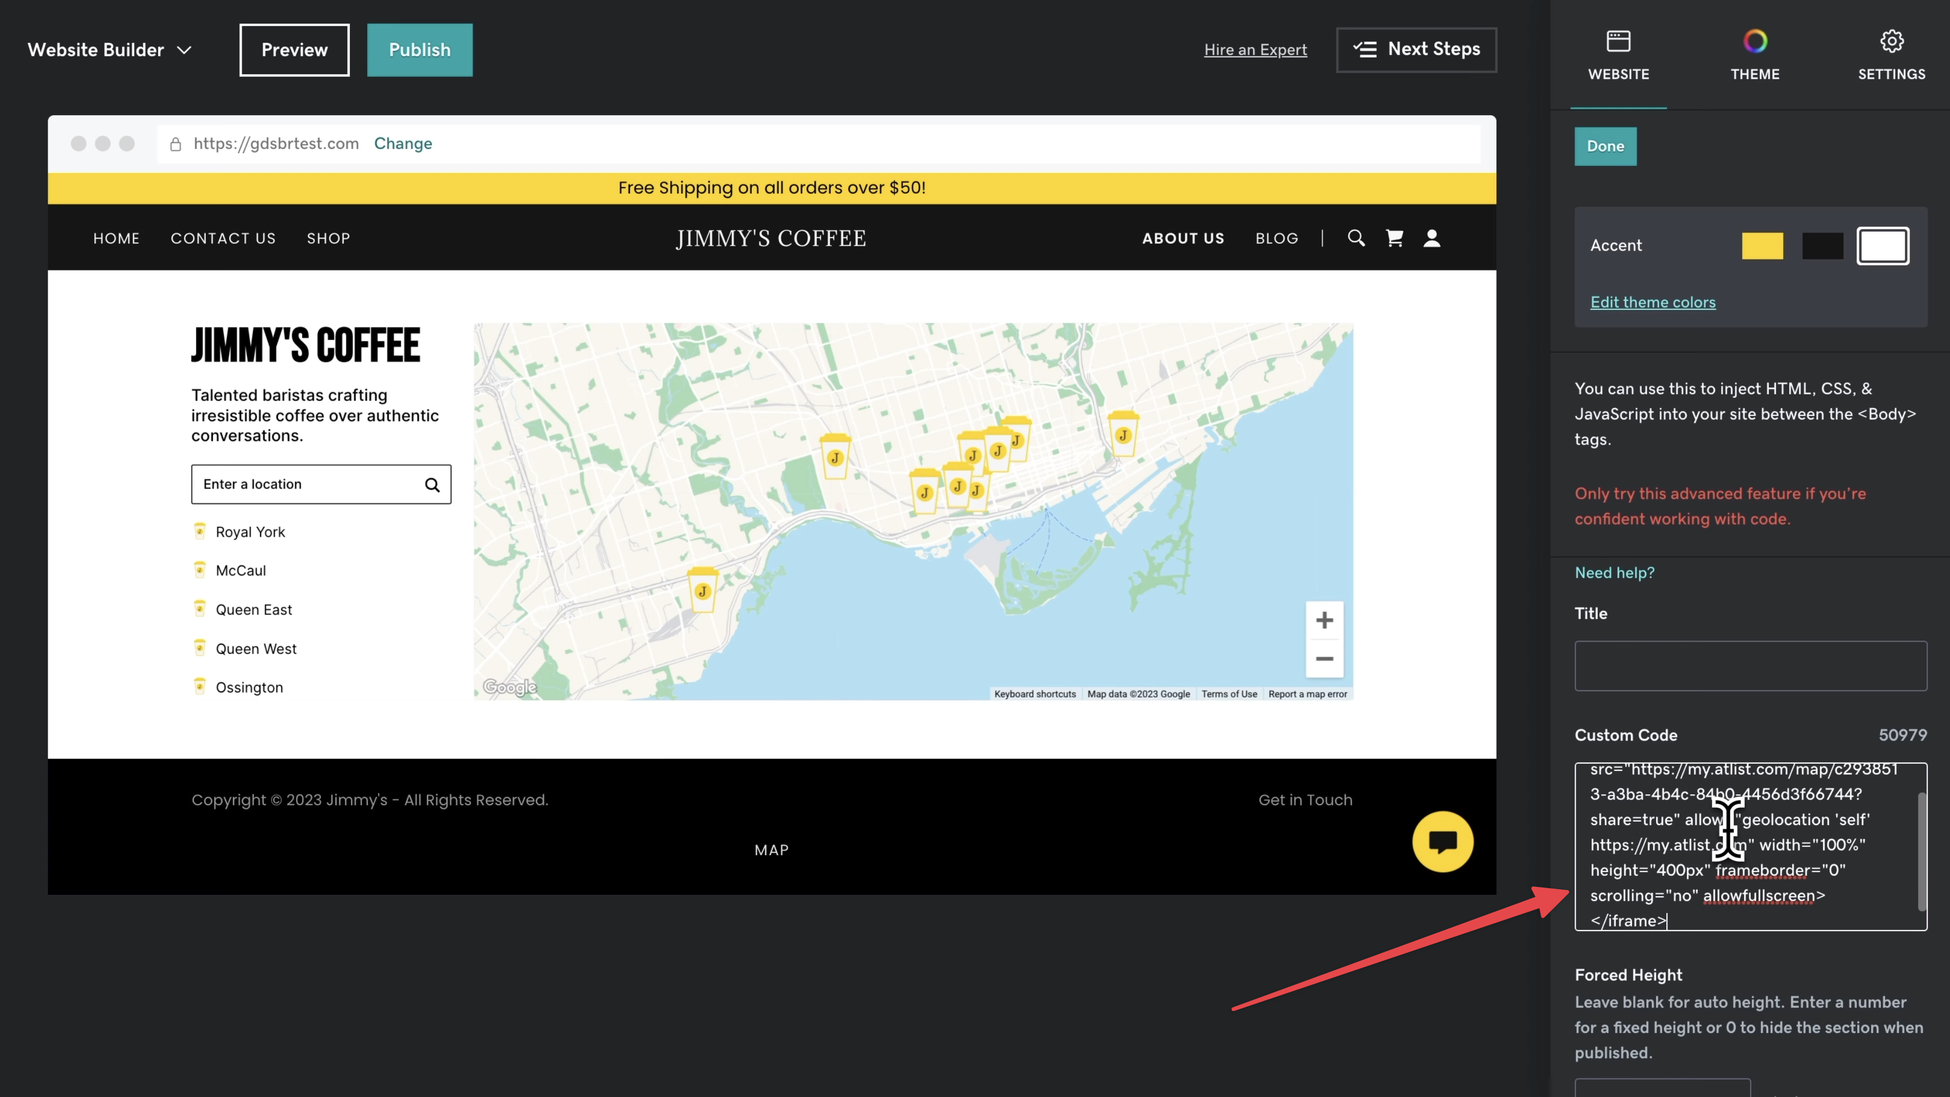Click the Forced Height input field
Viewport: 1950px width, 1097px height.
point(1662,1088)
